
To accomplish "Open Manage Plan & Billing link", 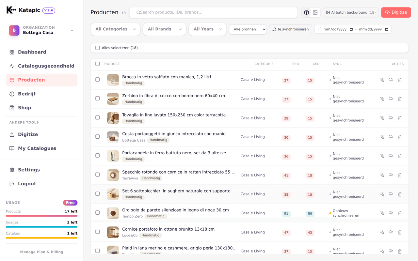I will (x=41, y=252).
